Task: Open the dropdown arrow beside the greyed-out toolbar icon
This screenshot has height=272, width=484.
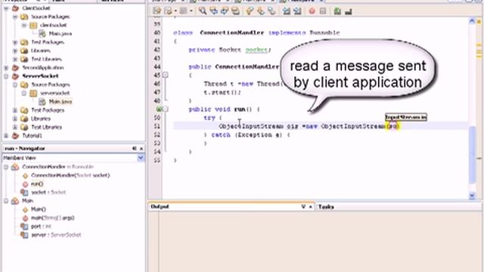Action: [191, 11]
